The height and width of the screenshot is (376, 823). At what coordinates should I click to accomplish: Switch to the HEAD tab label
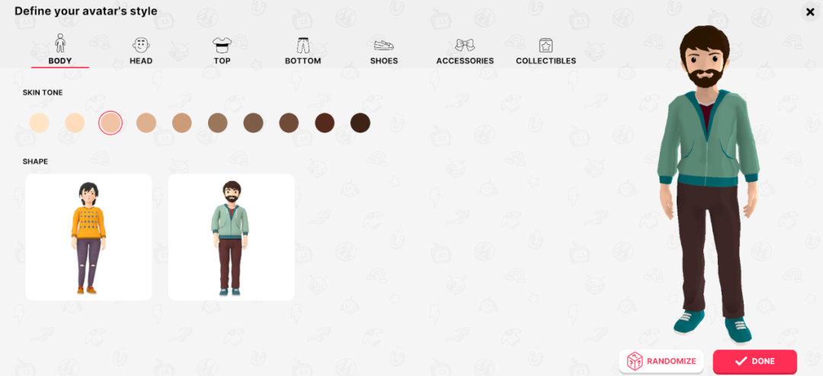(141, 61)
